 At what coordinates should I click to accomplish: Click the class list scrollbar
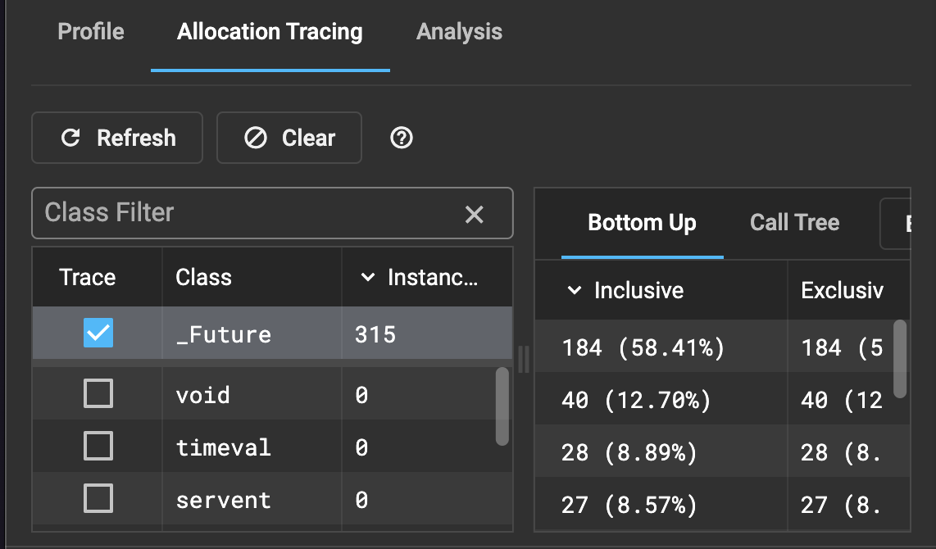pos(502,406)
